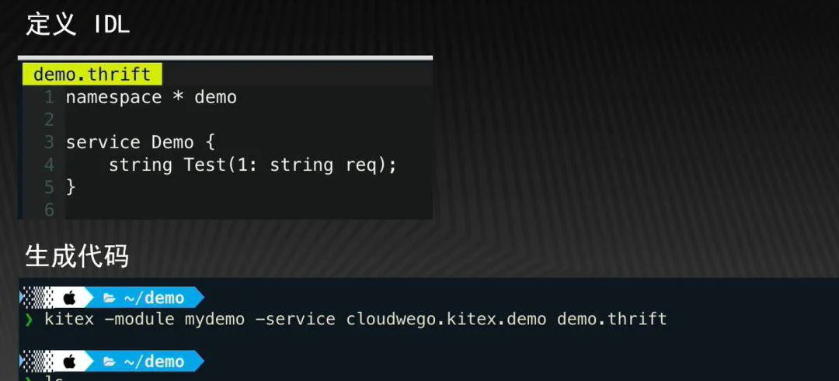The height and width of the screenshot is (381, 839).
Task: Click the '生成代码' heading
Action: (x=77, y=257)
